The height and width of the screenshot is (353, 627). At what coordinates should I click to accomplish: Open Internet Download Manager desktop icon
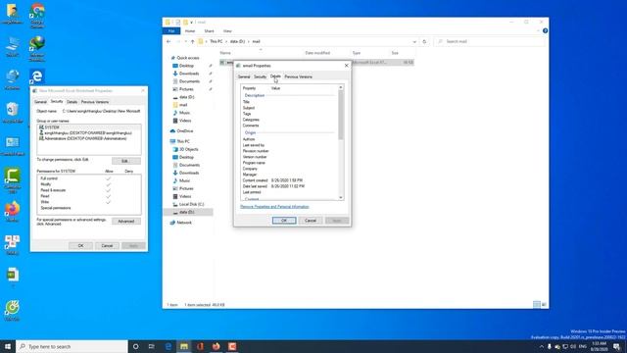(x=37, y=48)
